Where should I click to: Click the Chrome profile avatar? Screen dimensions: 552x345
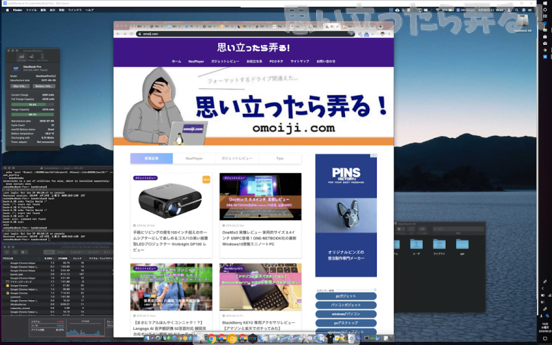(382, 34)
